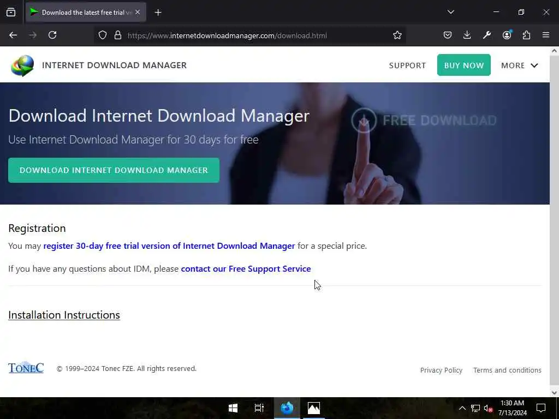
Task: Open the Privacy Policy link
Action: (x=441, y=370)
